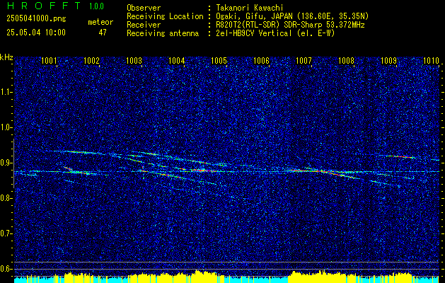
Task: Click the meteor label
Action: 100,22
